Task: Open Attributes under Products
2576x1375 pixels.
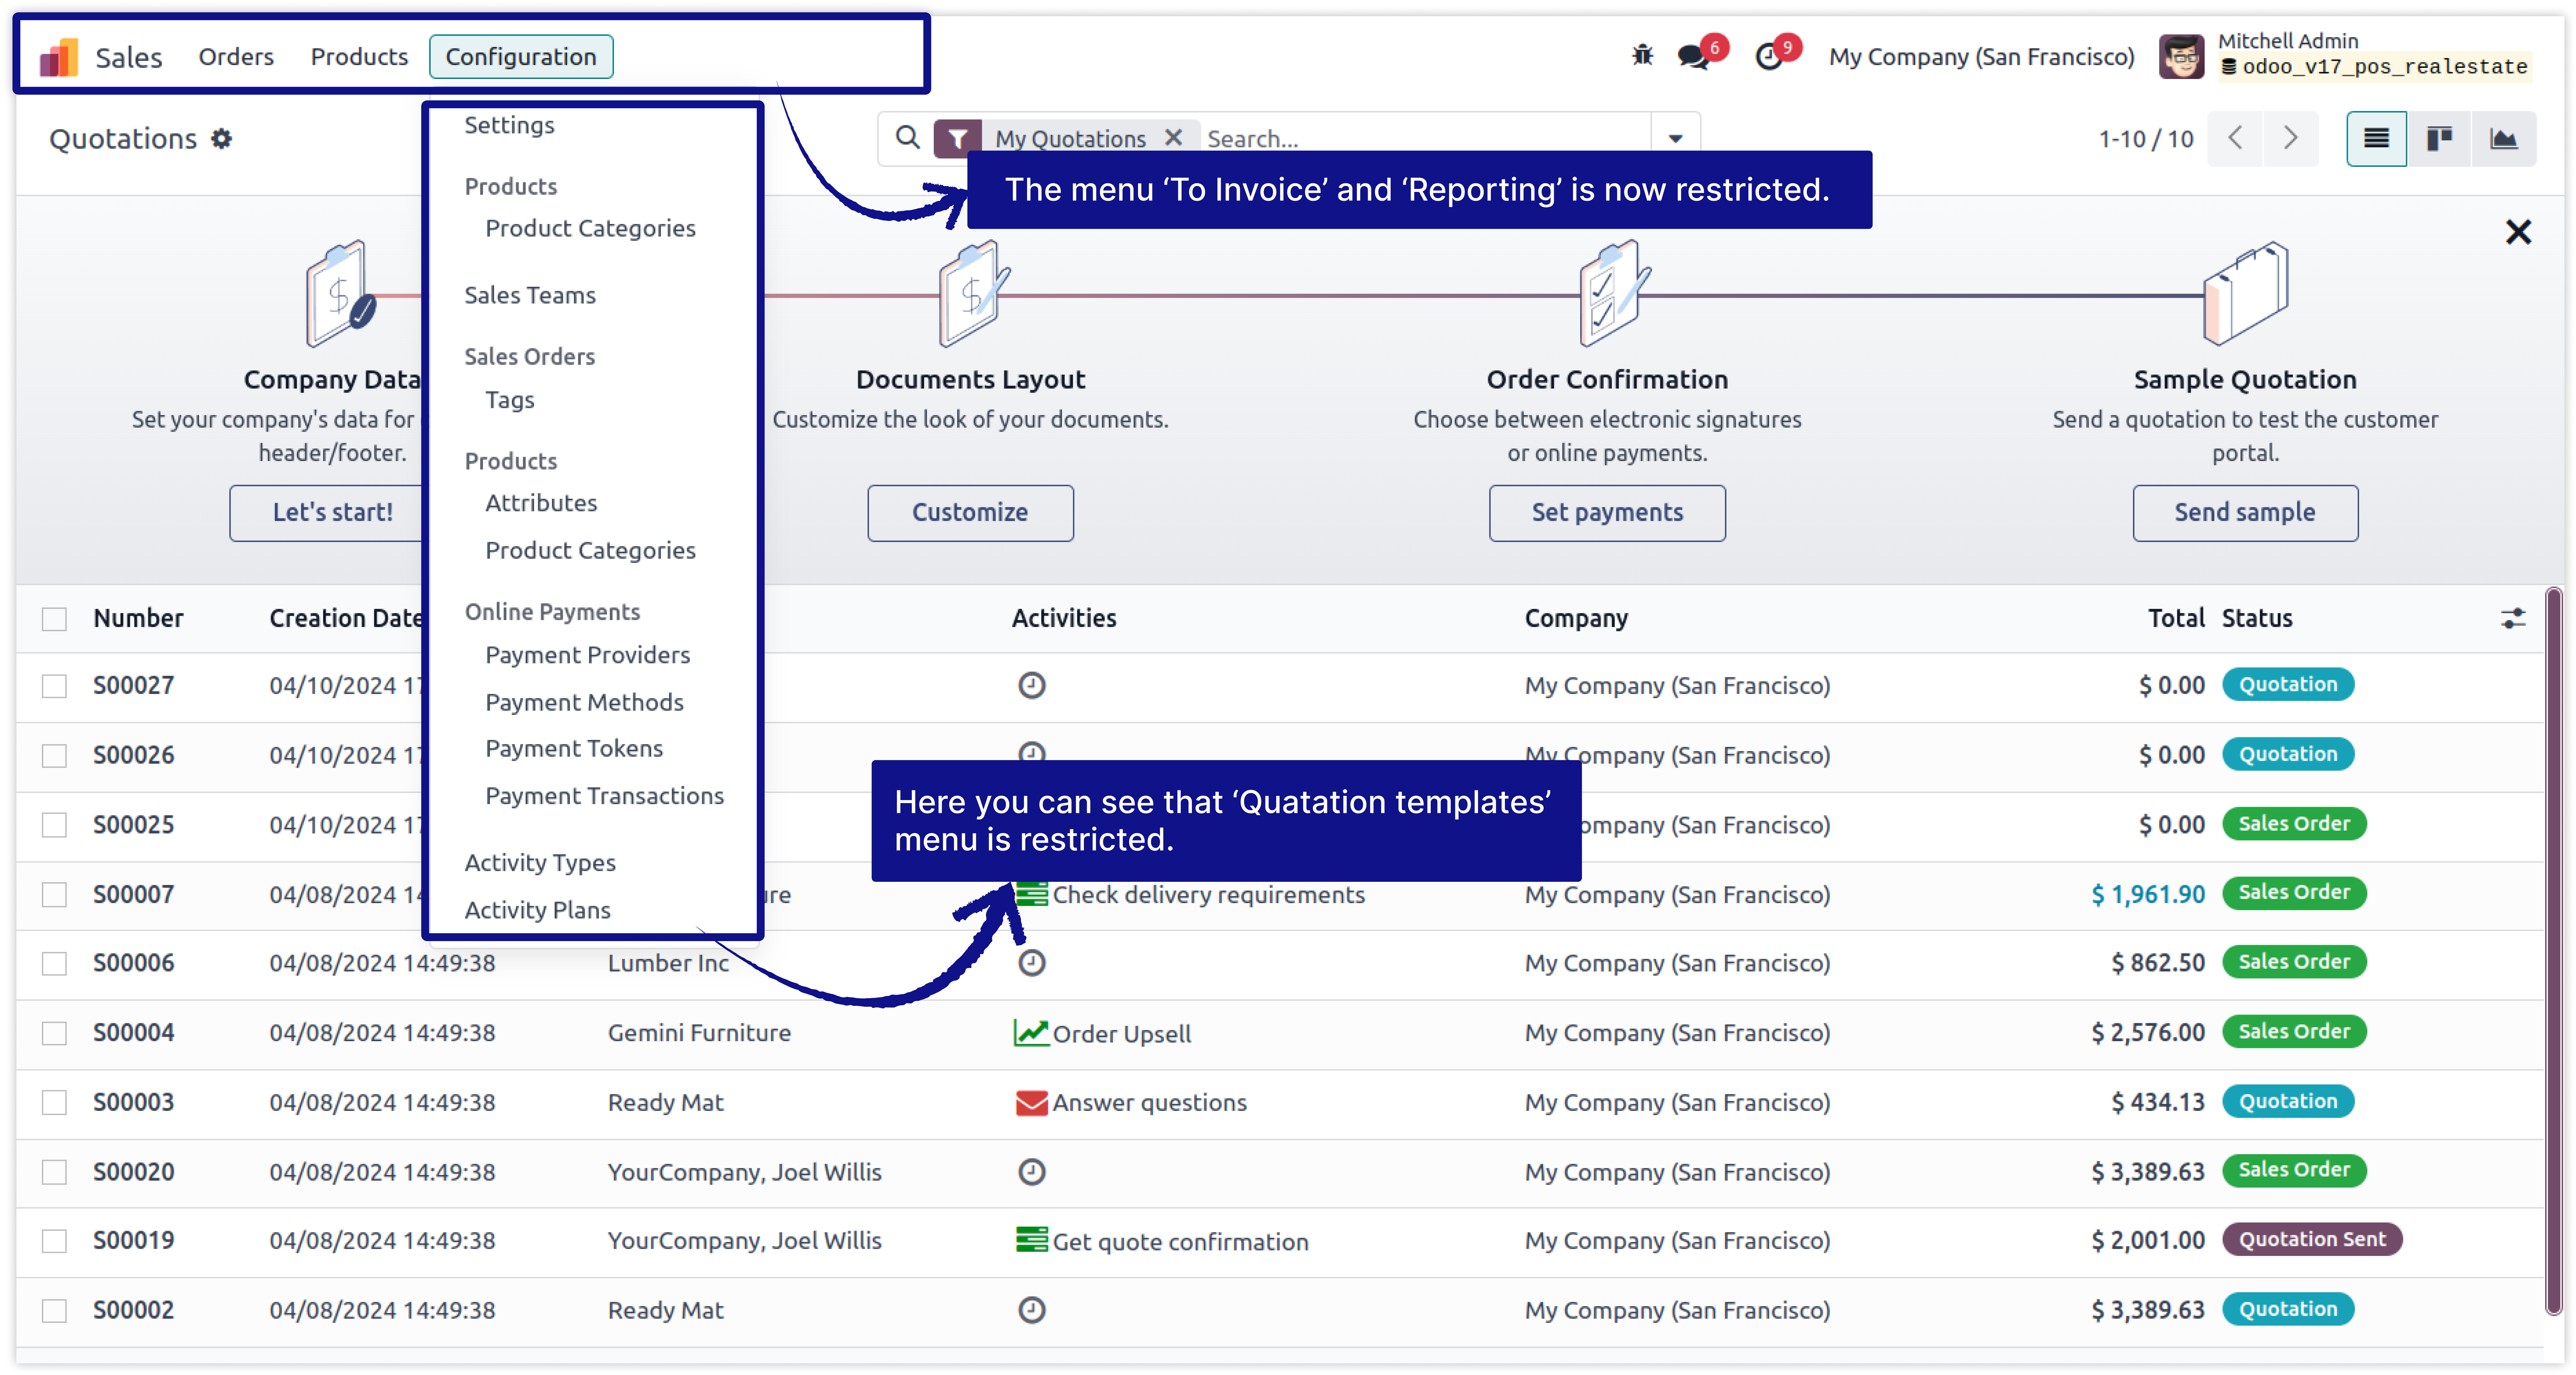Action: [x=541, y=504]
